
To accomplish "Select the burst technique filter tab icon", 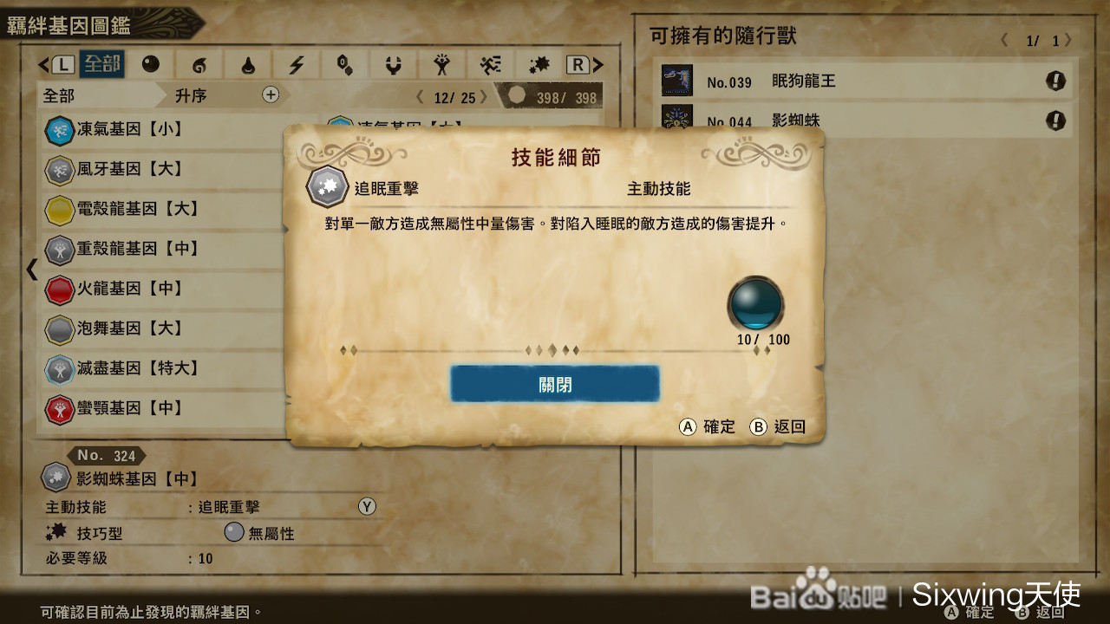I will (539, 65).
